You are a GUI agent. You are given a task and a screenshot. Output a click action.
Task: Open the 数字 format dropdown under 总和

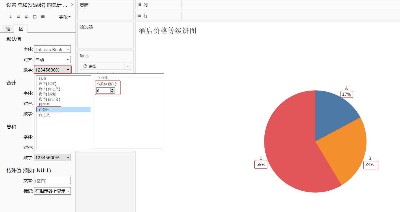point(52,157)
